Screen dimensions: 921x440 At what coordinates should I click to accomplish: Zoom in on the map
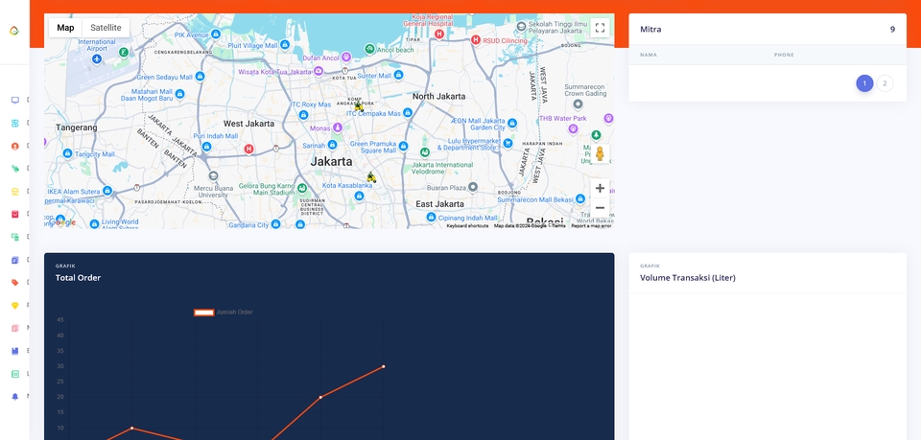point(600,188)
